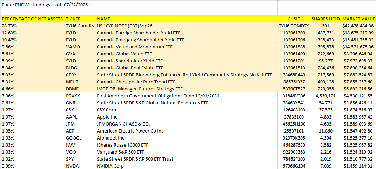The width and height of the screenshot is (376, 169).
Task: Click the JPMORGAN CHASE & CO. cell
Action: tap(187, 124)
